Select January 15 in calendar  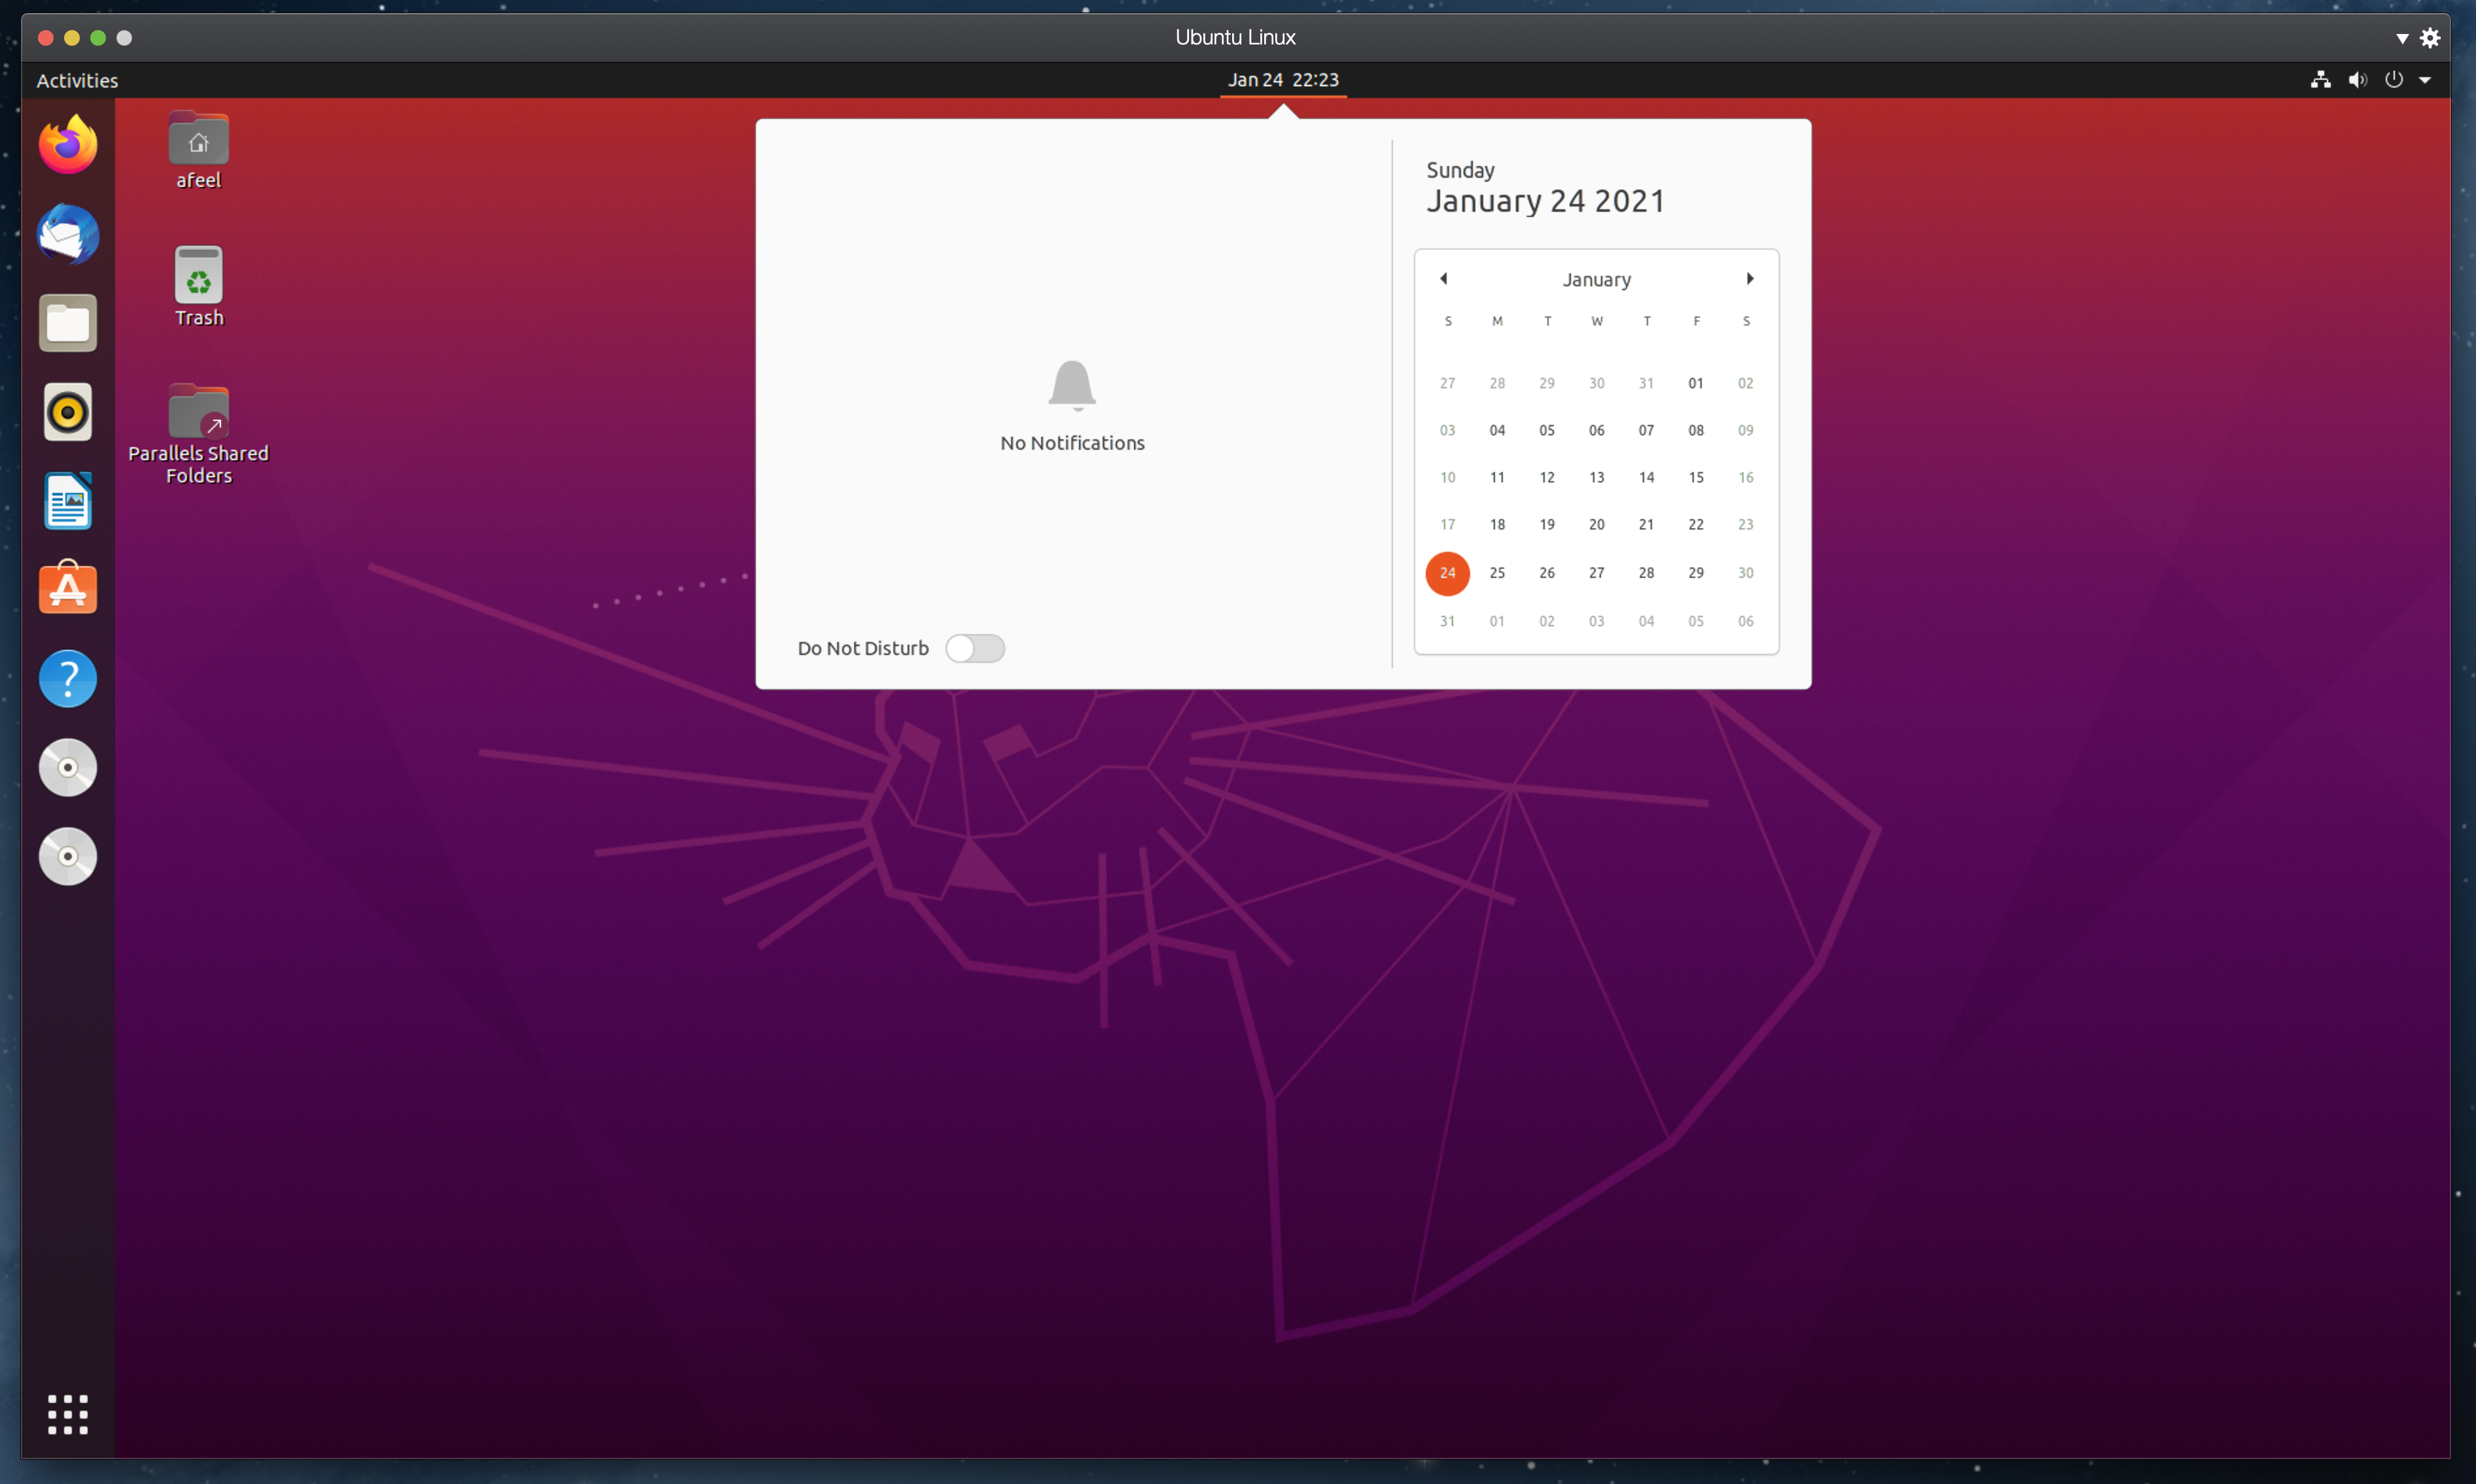coord(1696,477)
